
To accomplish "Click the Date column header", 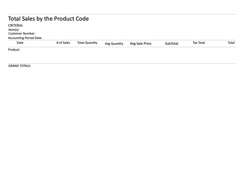I will click(x=20, y=43).
